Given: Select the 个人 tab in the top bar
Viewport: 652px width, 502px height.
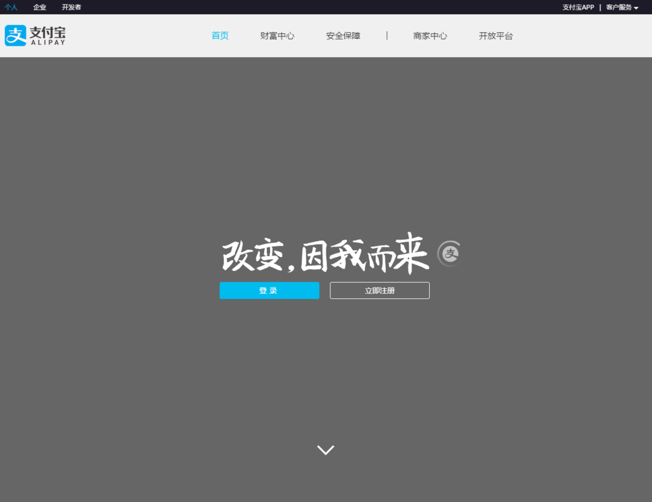Looking at the screenshot, I should pos(11,8).
